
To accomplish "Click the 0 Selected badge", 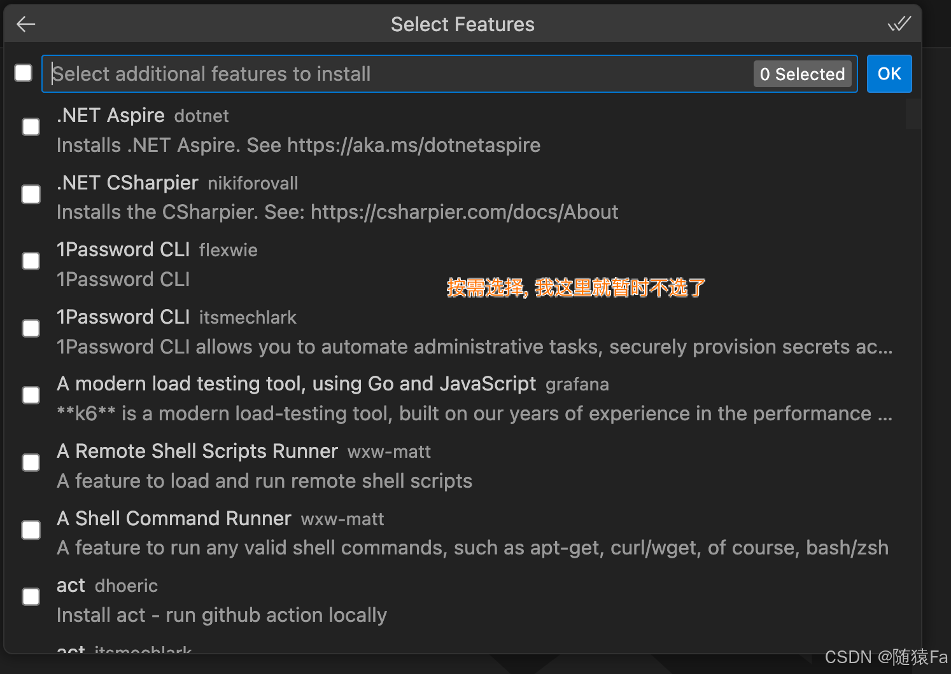I will [x=802, y=74].
